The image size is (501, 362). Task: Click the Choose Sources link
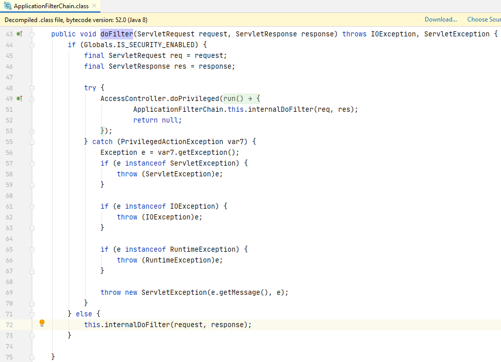pyautogui.click(x=484, y=19)
